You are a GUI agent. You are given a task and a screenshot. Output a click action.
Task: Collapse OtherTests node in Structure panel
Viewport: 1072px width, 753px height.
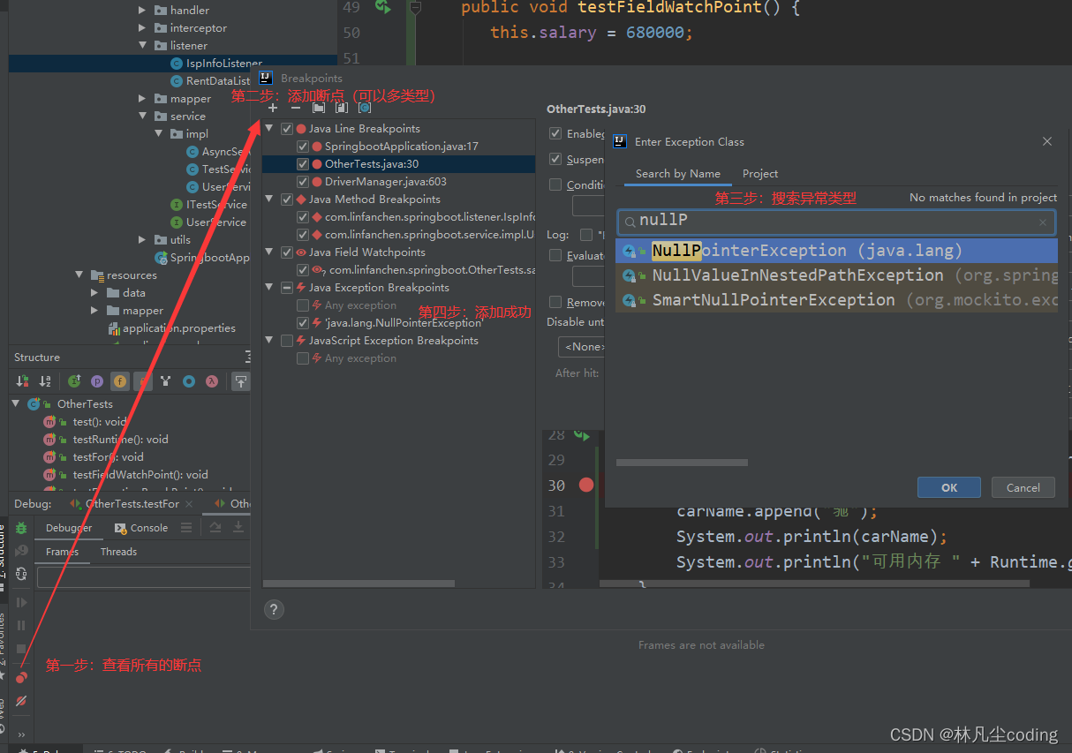(16, 403)
